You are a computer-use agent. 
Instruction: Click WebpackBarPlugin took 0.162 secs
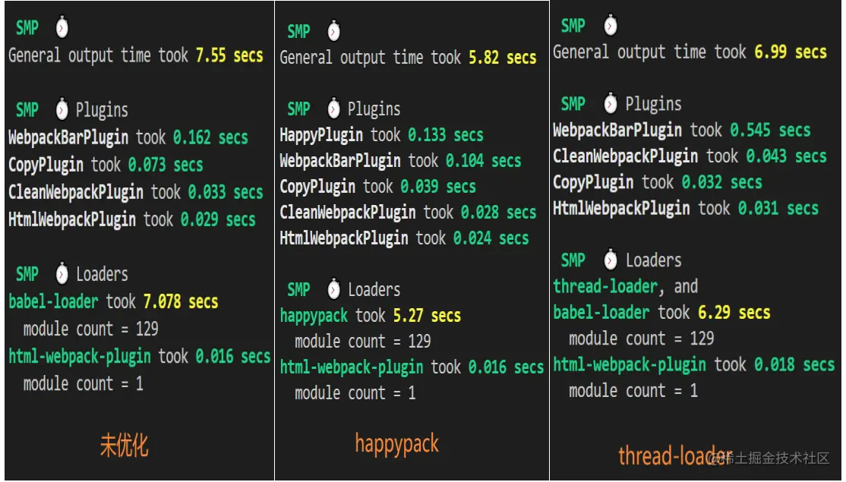pyautogui.click(x=128, y=137)
